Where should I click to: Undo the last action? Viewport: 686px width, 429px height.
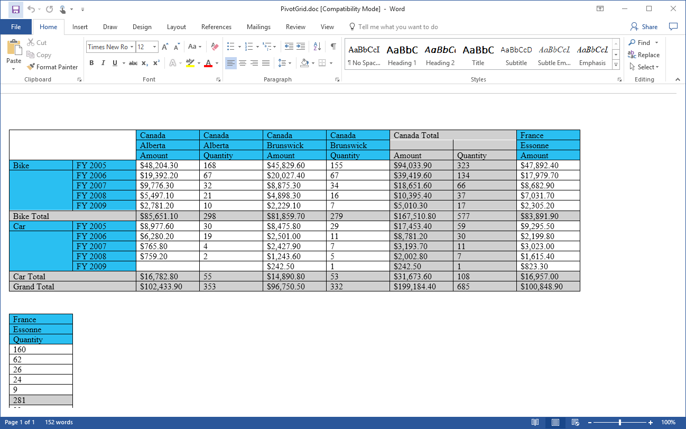click(x=31, y=9)
